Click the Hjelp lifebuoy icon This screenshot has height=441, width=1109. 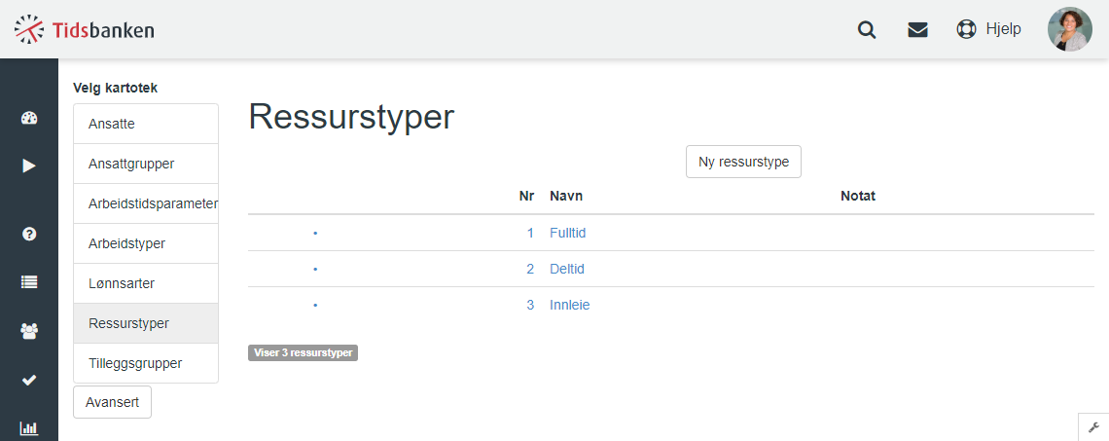(x=966, y=30)
